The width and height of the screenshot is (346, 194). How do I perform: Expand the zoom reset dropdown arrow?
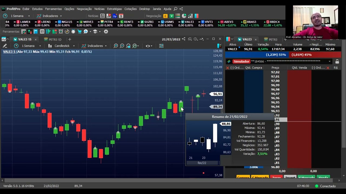pos(138,46)
